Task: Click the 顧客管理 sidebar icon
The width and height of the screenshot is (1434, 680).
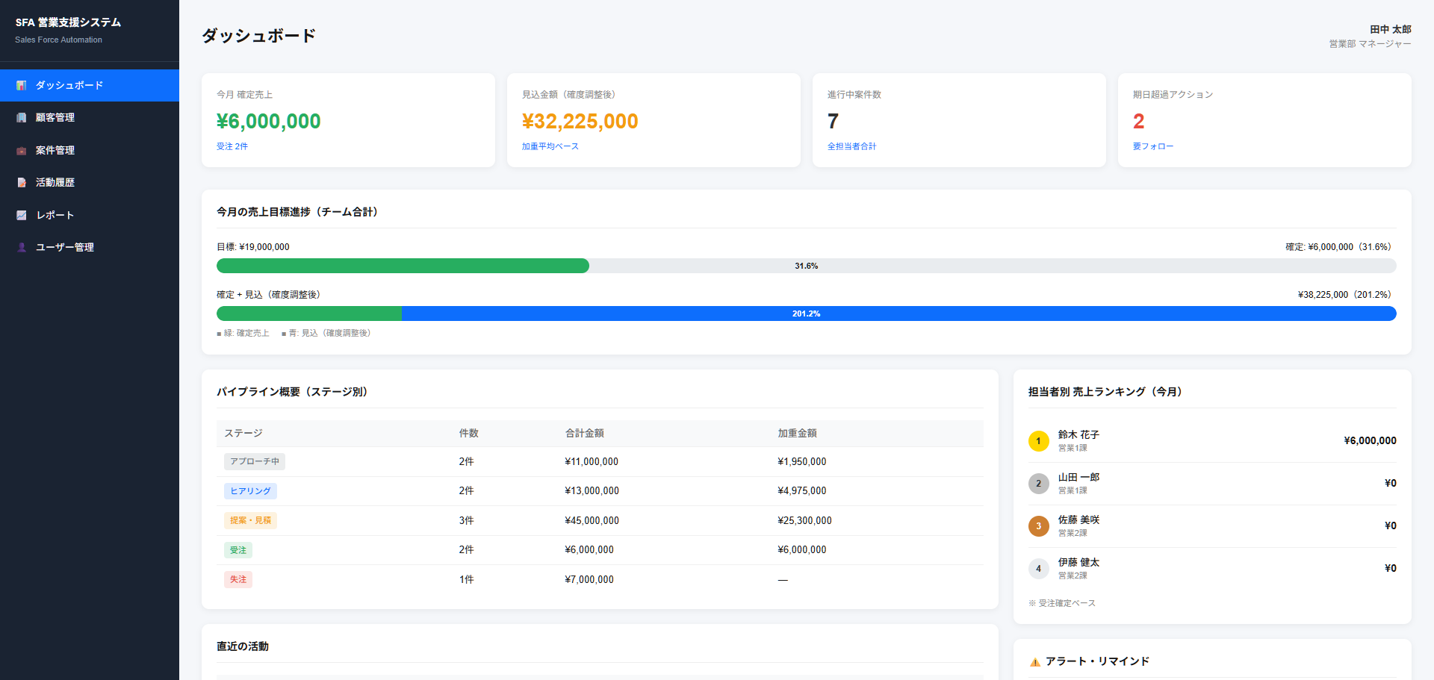Action: pyautogui.click(x=22, y=118)
